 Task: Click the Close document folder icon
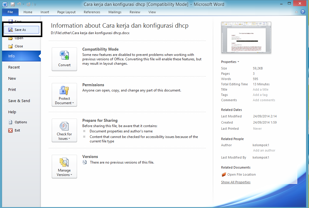(11, 46)
